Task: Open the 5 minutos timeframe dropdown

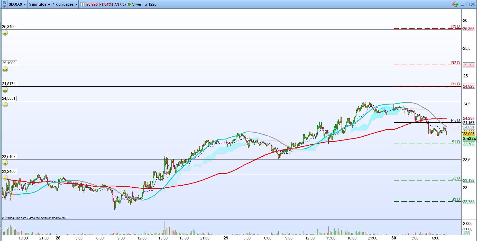Action: (39, 4)
